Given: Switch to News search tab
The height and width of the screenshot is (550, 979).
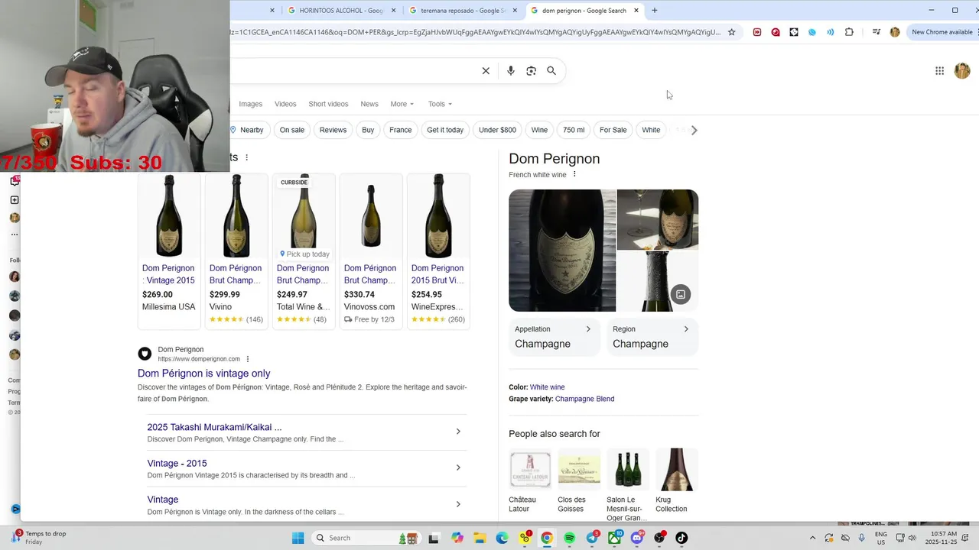Looking at the screenshot, I should point(369,104).
